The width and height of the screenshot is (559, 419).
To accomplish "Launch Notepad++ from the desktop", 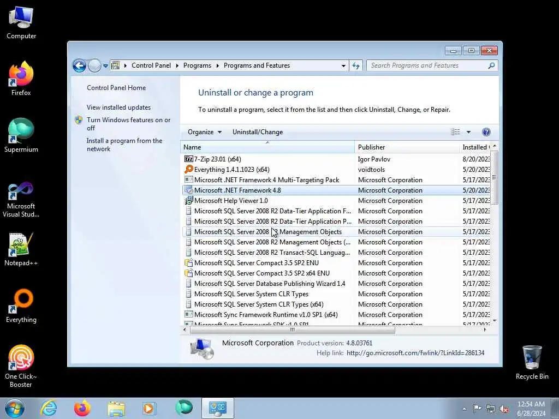I will [21, 249].
